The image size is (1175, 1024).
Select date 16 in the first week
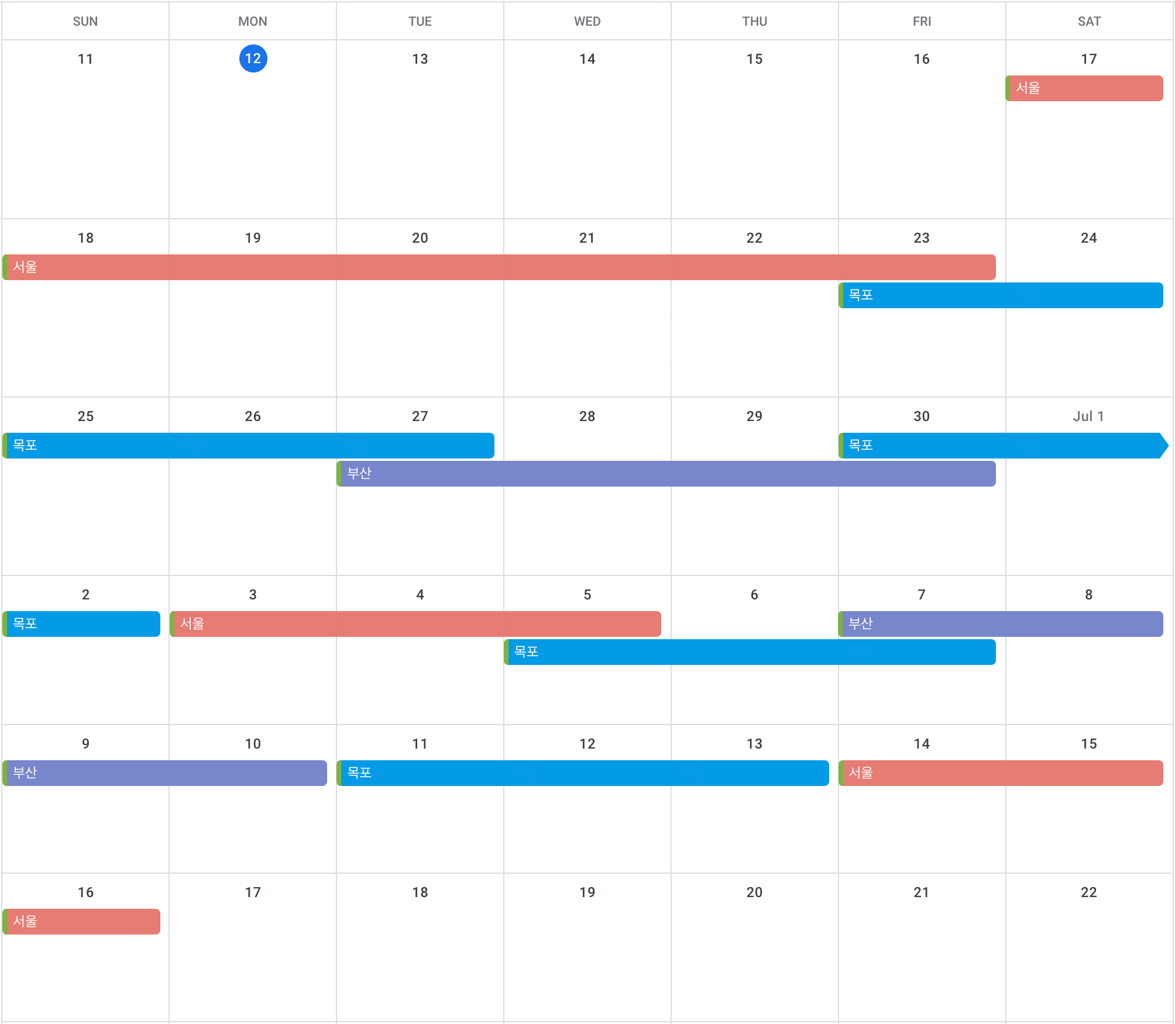[922, 59]
